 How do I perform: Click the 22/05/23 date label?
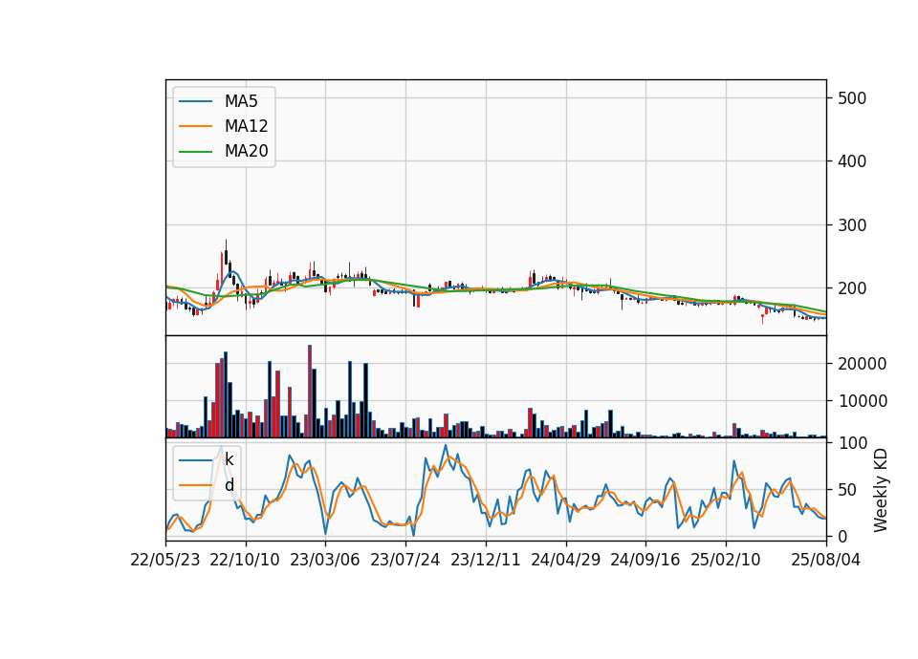click(x=165, y=560)
